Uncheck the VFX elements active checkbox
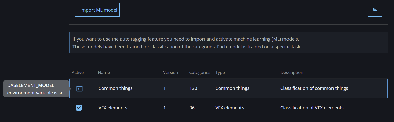 (79, 108)
